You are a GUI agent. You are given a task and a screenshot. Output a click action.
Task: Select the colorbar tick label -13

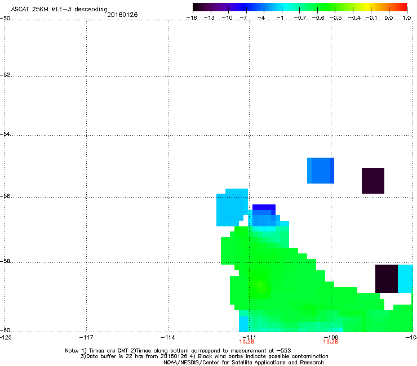(x=209, y=18)
